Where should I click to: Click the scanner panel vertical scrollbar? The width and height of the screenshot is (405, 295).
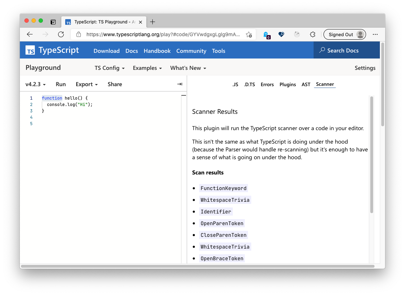click(371, 155)
